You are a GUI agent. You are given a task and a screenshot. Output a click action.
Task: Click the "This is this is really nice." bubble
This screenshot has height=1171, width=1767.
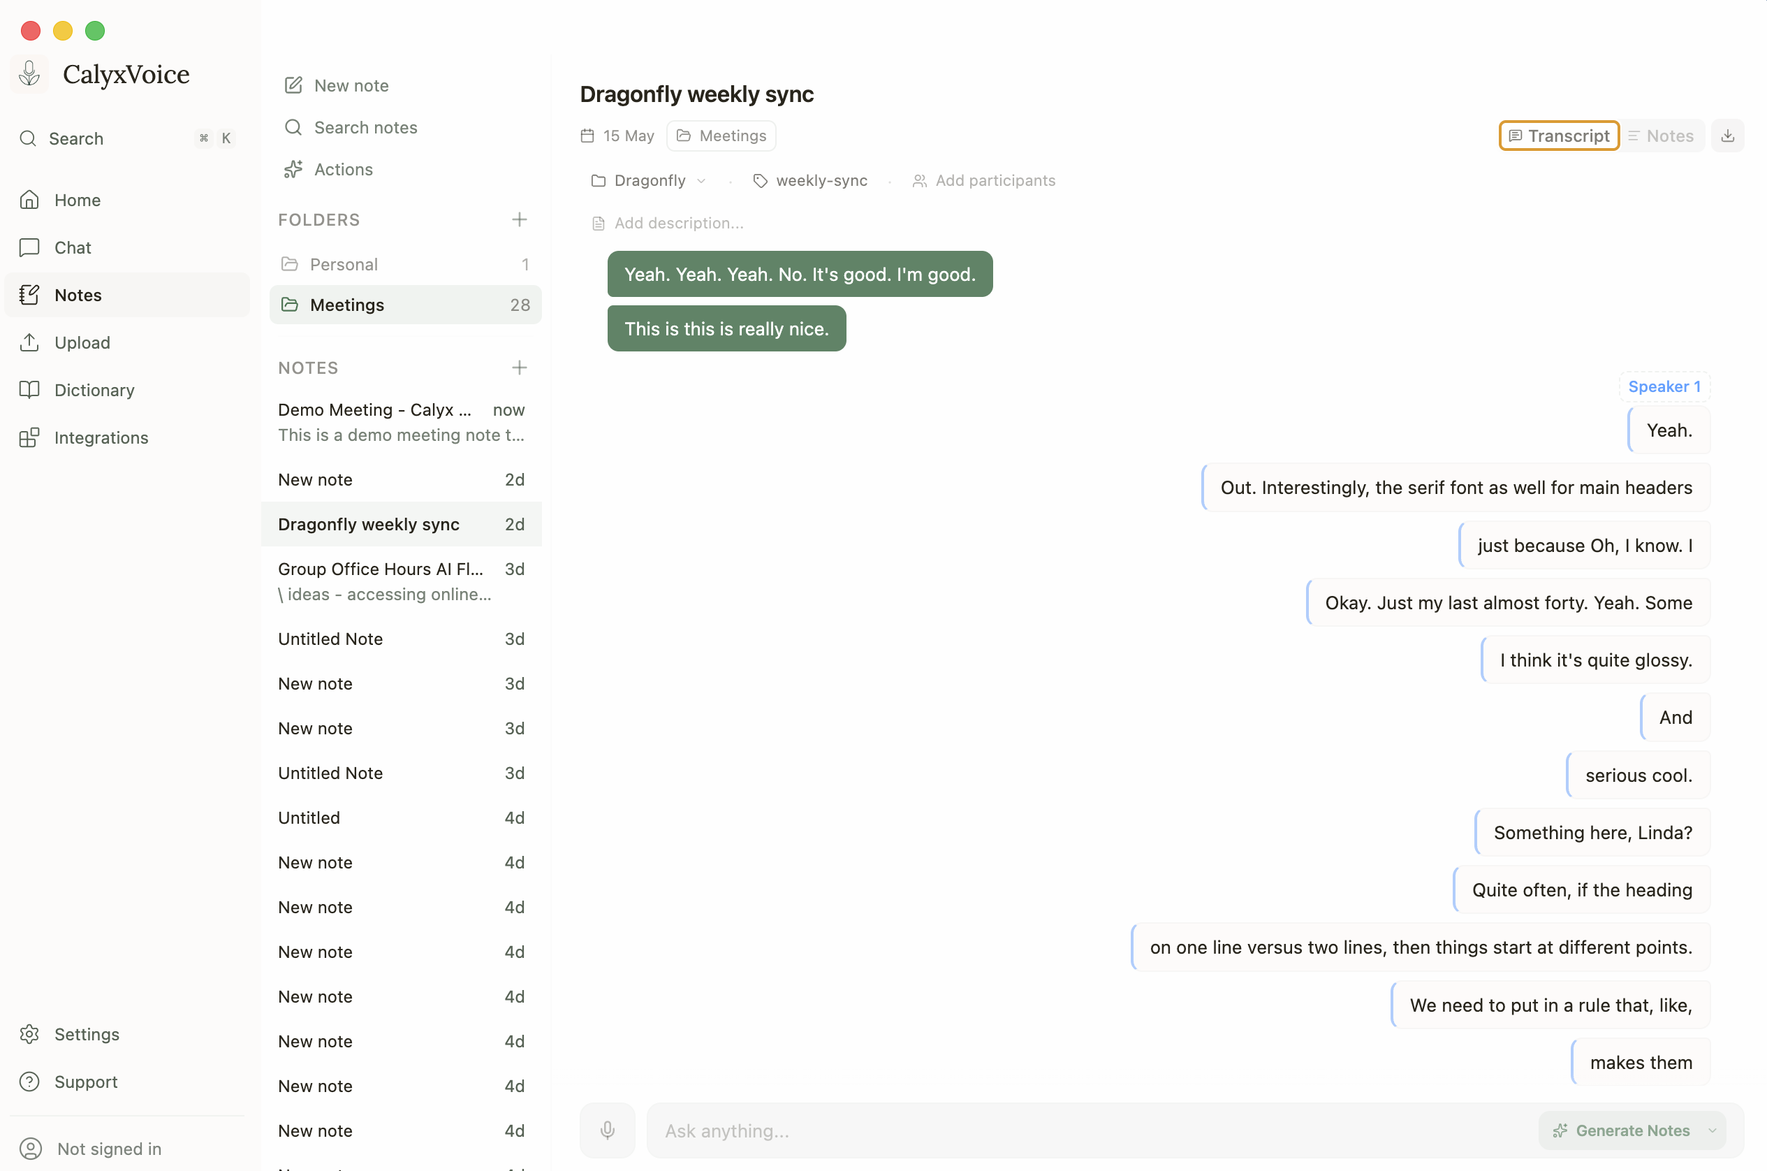point(726,328)
